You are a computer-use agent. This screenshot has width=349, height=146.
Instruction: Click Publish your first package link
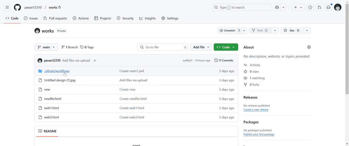point(259,134)
